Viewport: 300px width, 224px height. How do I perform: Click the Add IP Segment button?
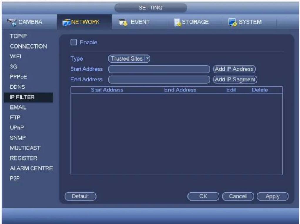click(x=235, y=79)
